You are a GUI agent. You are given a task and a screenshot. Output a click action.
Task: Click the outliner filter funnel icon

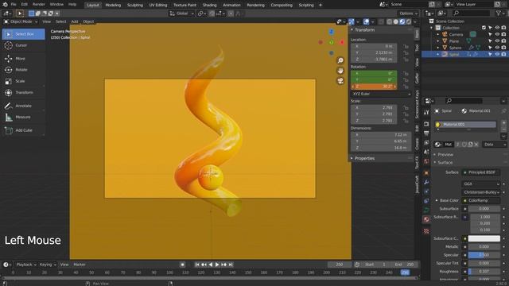[x=499, y=14]
